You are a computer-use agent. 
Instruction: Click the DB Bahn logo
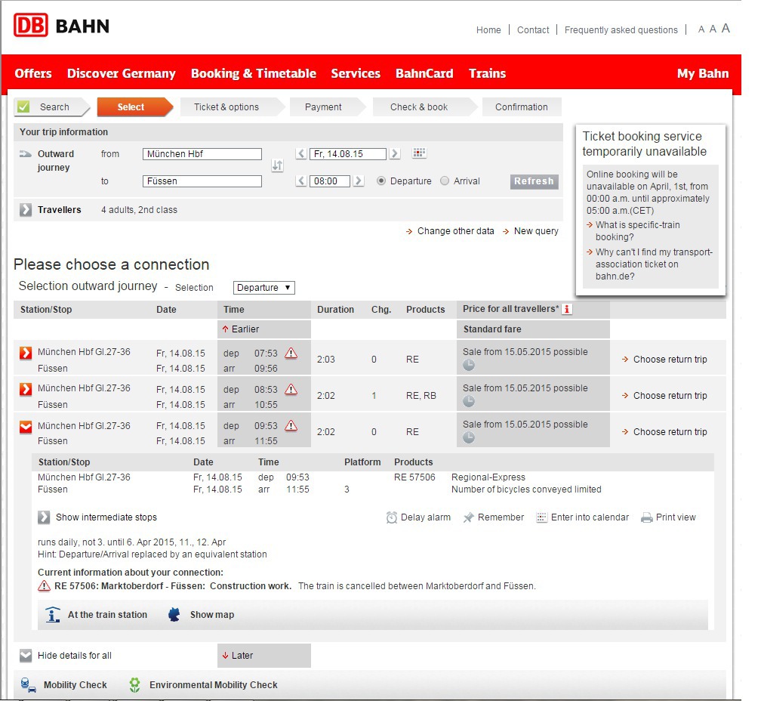pos(62,25)
